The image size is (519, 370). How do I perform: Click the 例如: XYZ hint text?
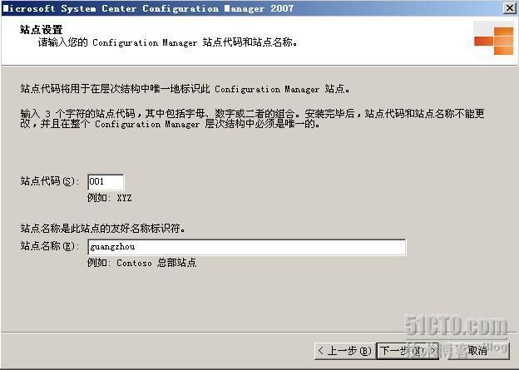tap(110, 198)
